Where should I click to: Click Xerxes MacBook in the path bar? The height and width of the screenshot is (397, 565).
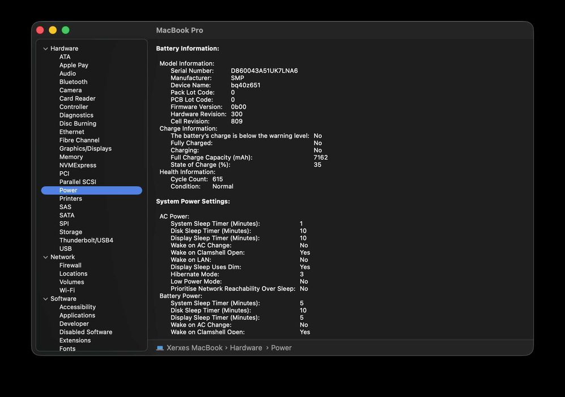(x=194, y=348)
